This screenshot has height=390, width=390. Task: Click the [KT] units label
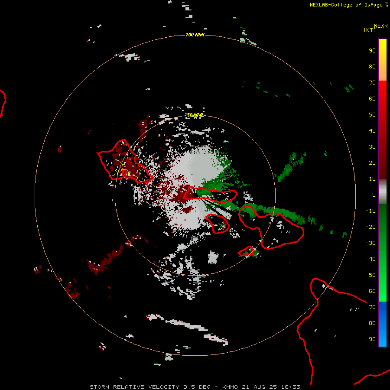(x=370, y=30)
